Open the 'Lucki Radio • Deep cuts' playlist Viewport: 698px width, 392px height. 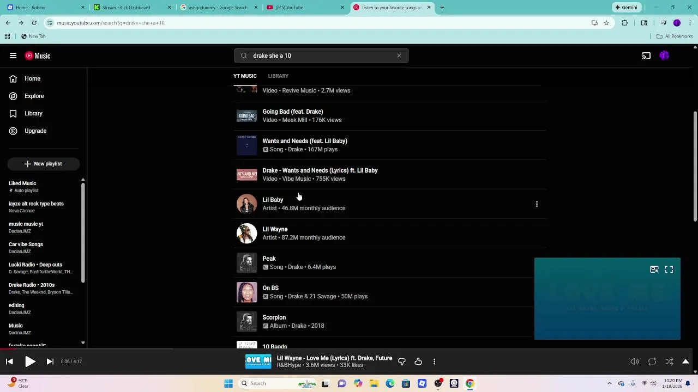(41, 268)
